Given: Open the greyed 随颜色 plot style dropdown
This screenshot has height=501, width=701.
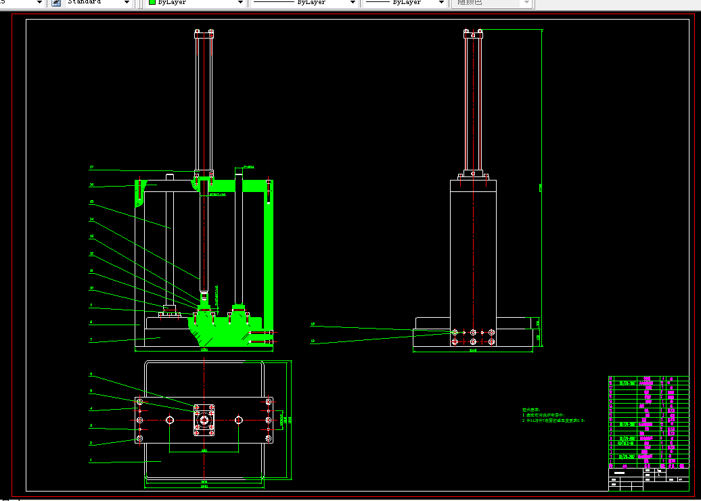Looking at the screenshot, I should pyautogui.click(x=526, y=3).
